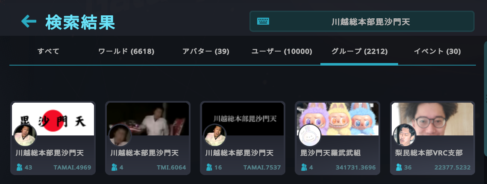Switch to the ユーザー (10000) tab
487x184 pixels.
[x=282, y=52]
